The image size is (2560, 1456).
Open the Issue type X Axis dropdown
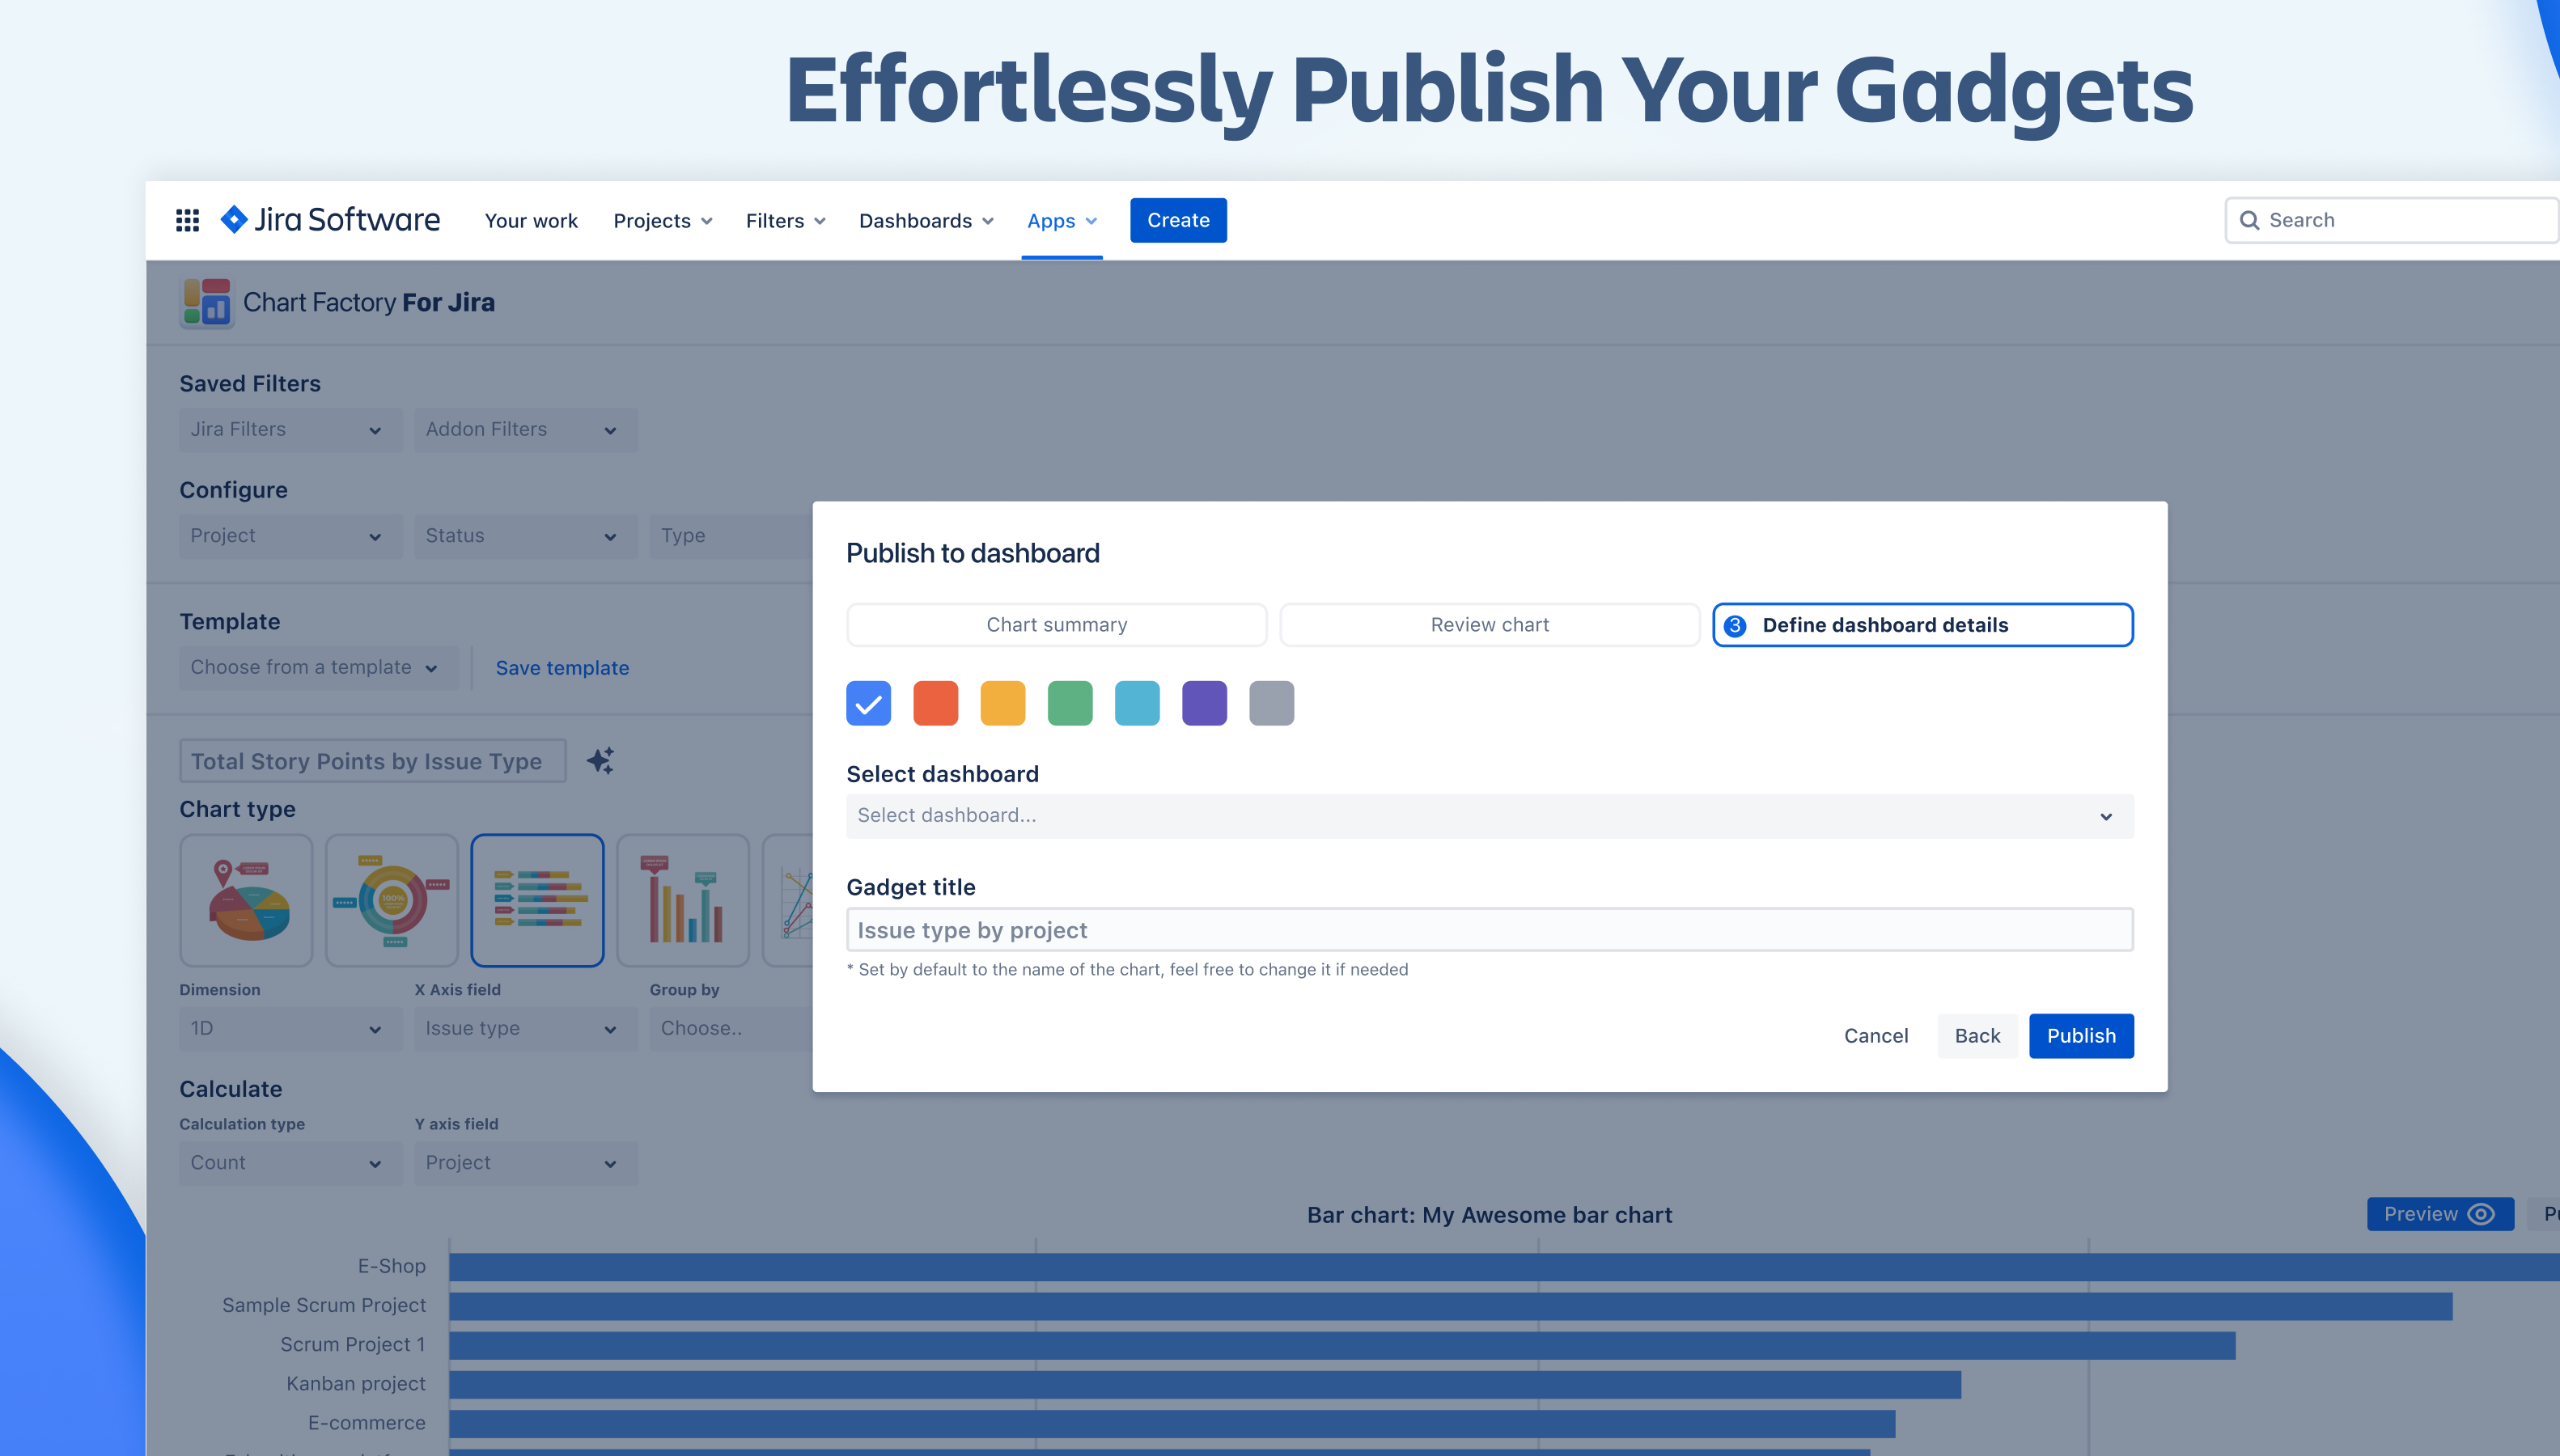525,1029
